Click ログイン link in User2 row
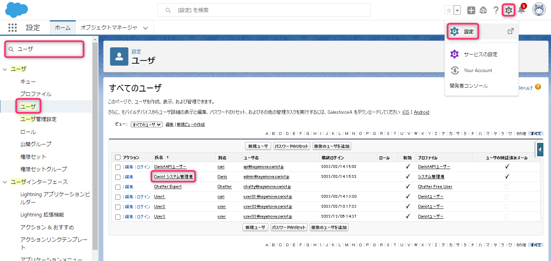The height and width of the screenshot is (261, 551). pos(144,207)
